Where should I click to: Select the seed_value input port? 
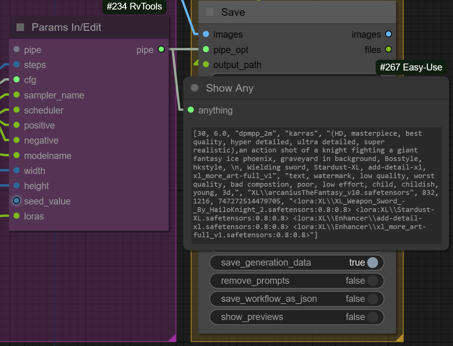pyautogui.click(x=16, y=201)
